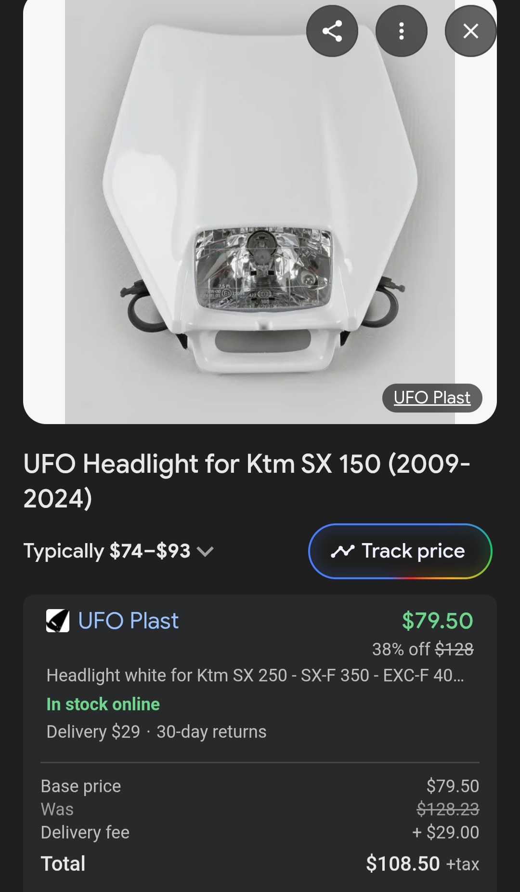
Task: Open the three-dot more options menu
Action: tap(401, 31)
